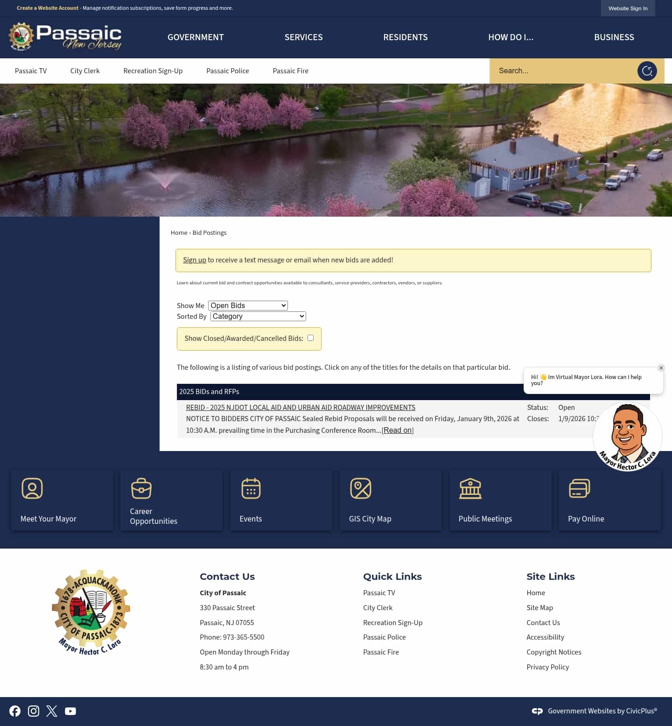672x726 pixels.
Task: Enable Show Closed/Awarded/Cancelled Bids
Action: pos(310,337)
